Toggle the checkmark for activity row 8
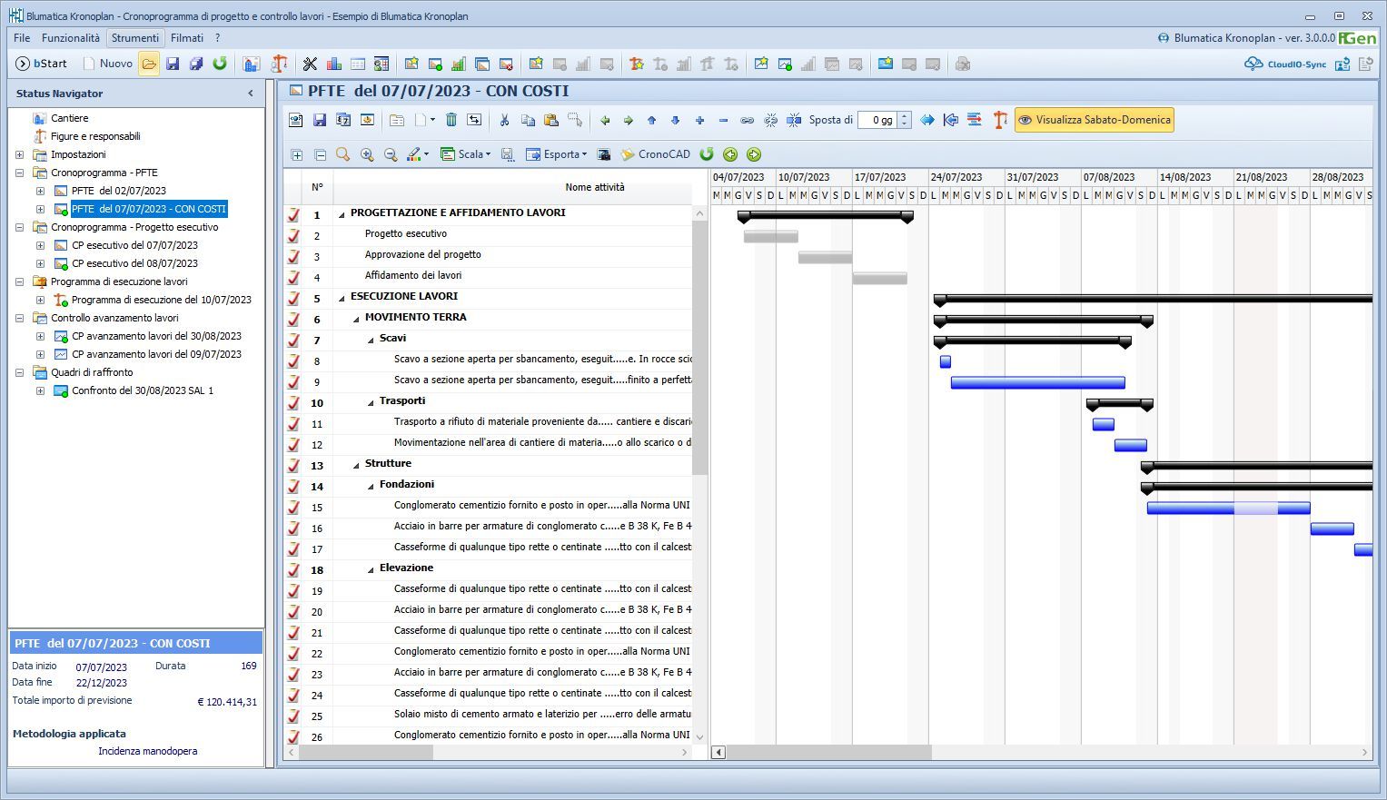Screen dimensions: 1387x800 click(293, 361)
